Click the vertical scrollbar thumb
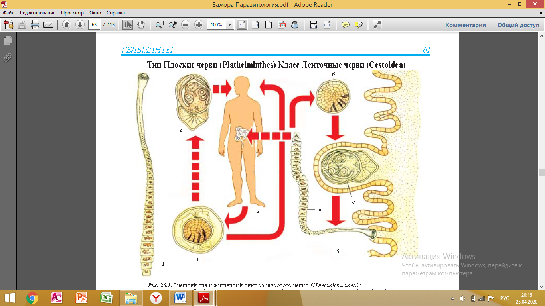Image resolution: width=545 pixels, height=306 pixels. tap(541, 173)
